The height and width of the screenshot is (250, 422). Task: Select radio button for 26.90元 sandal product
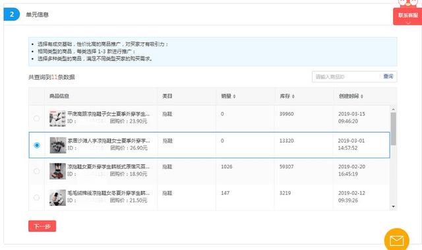click(x=37, y=145)
